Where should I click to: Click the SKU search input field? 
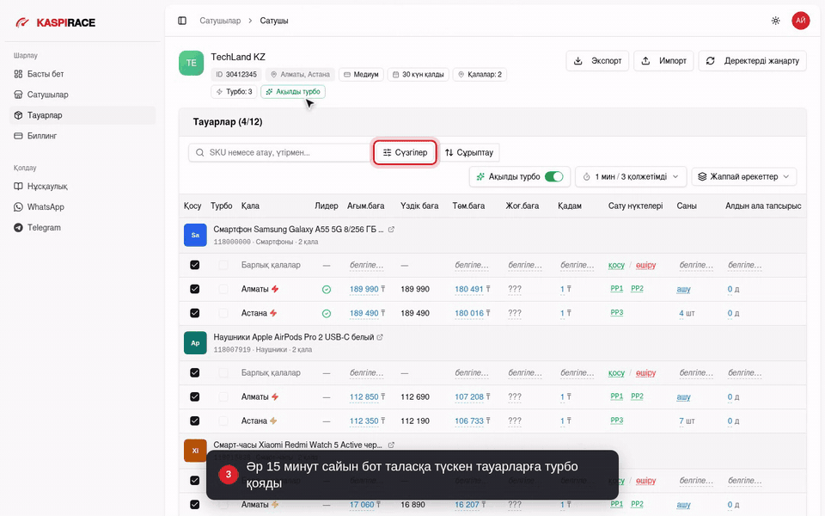point(280,152)
